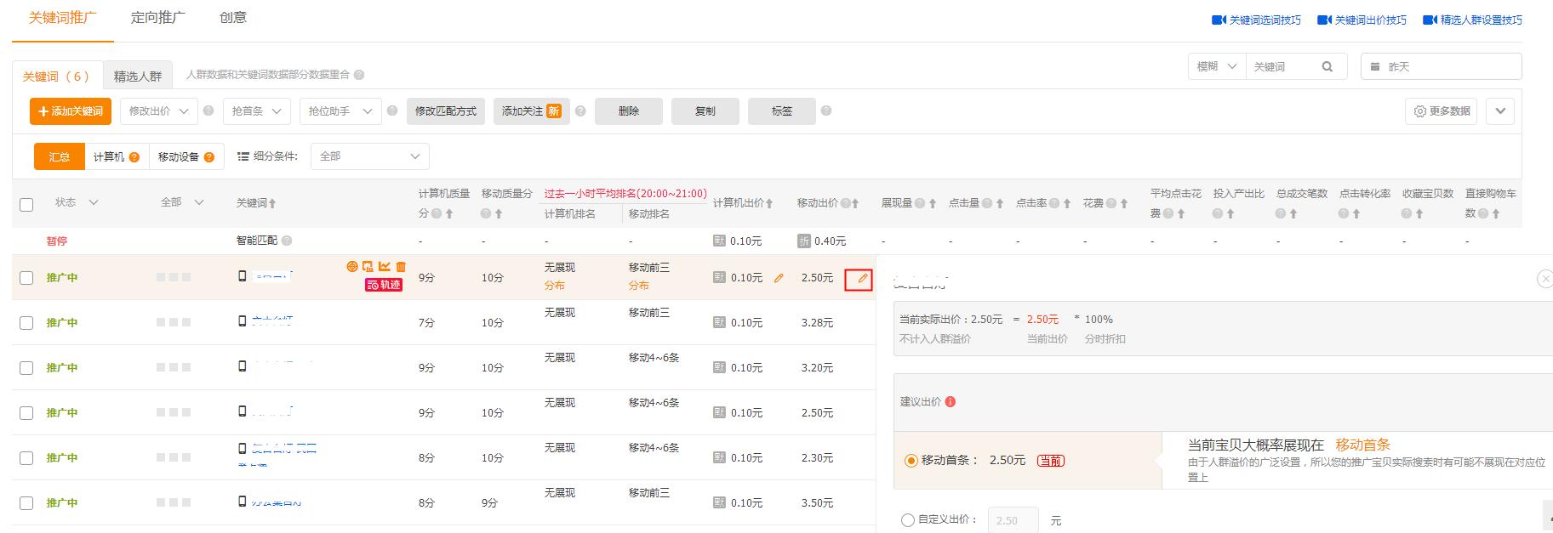Image resolution: width=1553 pixels, height=533 pixels.
Task: Click video icon of 关键词出价技巧
Action: pos(1324,20)
